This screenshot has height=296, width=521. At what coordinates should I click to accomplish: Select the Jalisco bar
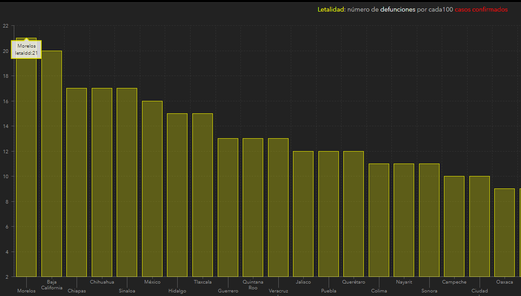(x=303, y=214)
